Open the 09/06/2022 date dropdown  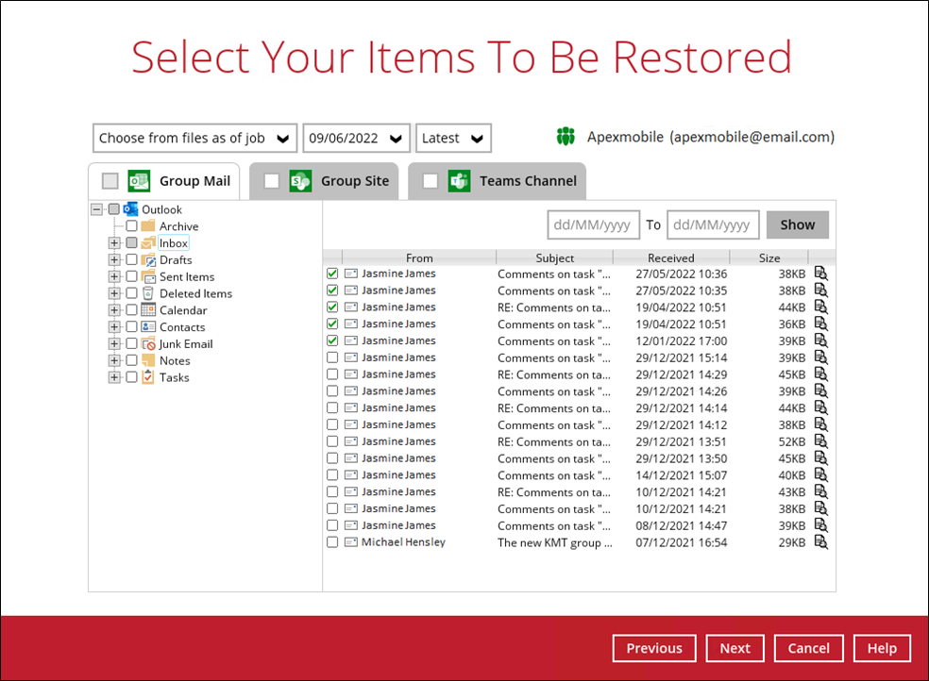point(356,138)
